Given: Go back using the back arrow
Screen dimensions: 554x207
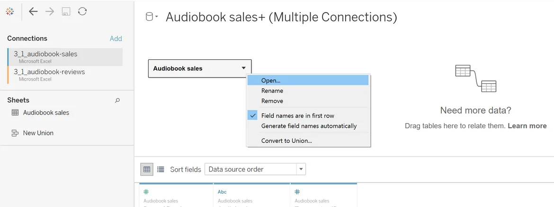Looking at the screenshot, I should click(x=33, y=12).
